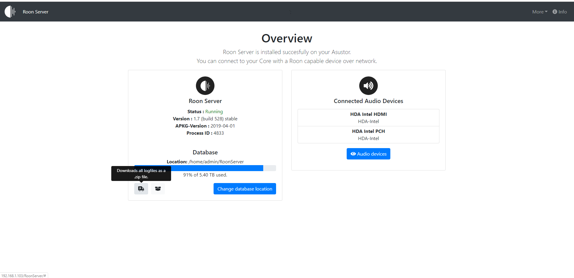574x278 pixels.
Task: Open the Audio devices button
Action: [369, 154]
